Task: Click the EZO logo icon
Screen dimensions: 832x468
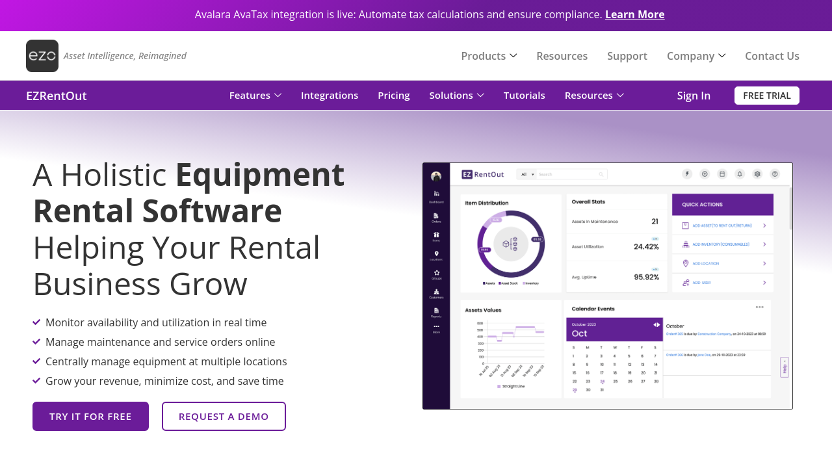Action: coord(42,56)
